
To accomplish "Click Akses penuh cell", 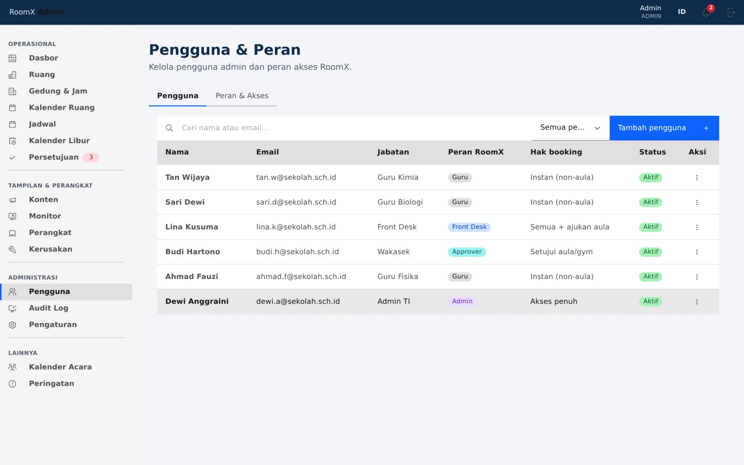I will pos(554,301).
